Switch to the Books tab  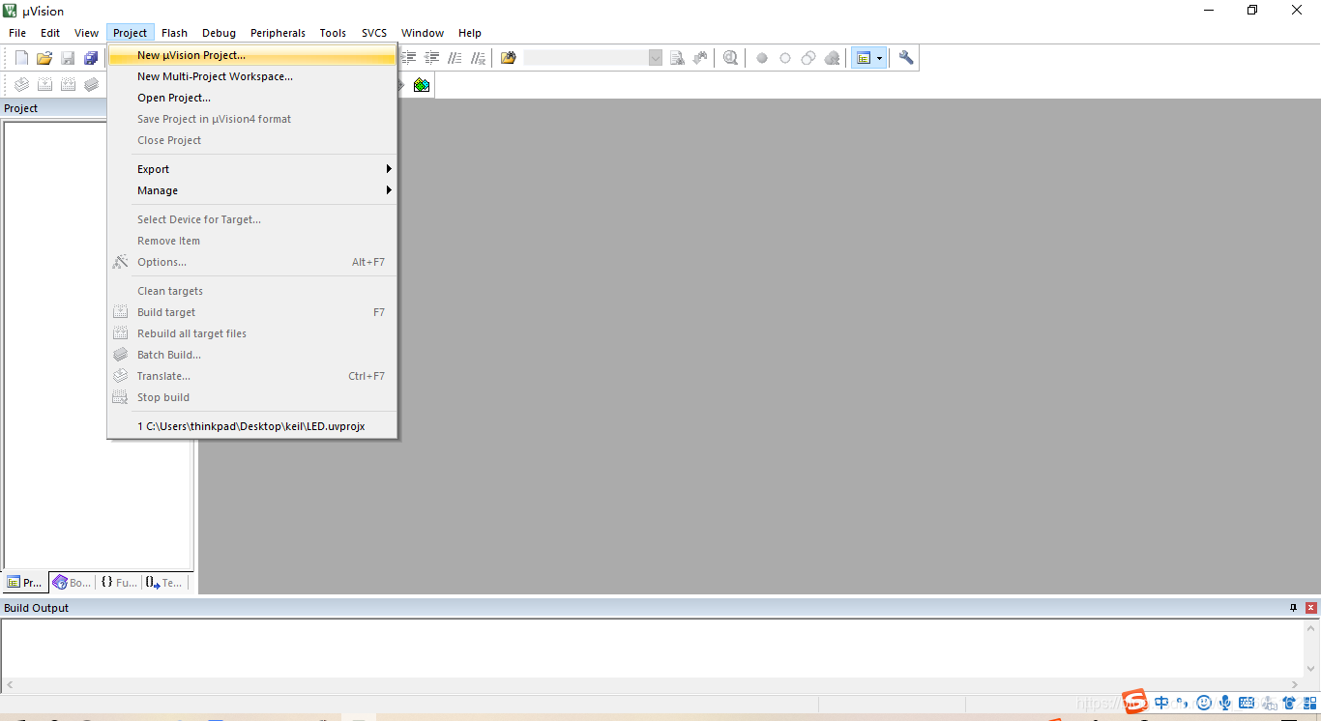(x=73, y=583)
